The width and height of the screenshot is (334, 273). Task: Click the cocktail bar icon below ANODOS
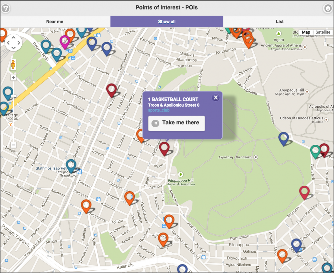click(x=11, y=124)
